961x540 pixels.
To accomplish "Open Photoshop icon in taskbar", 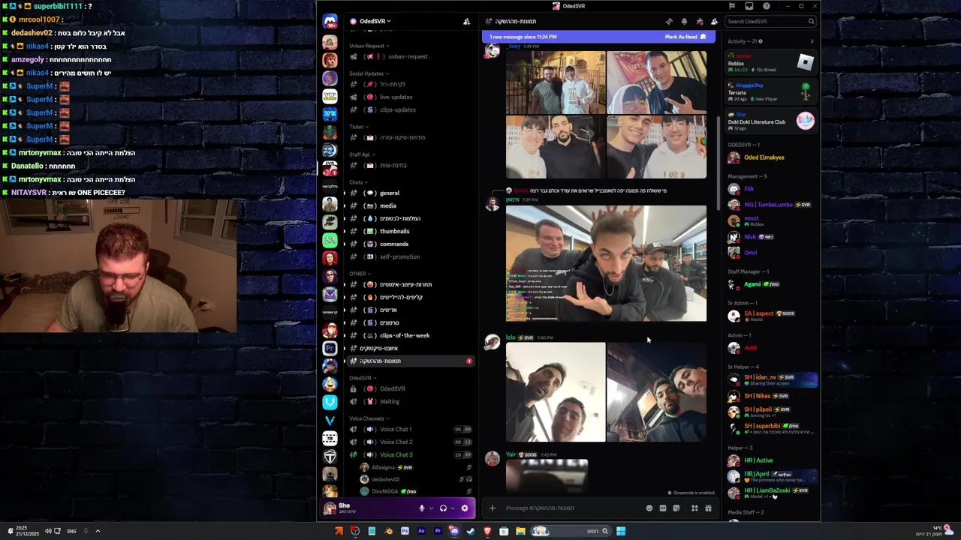I will pyautogui.click(x=405, y=531).
